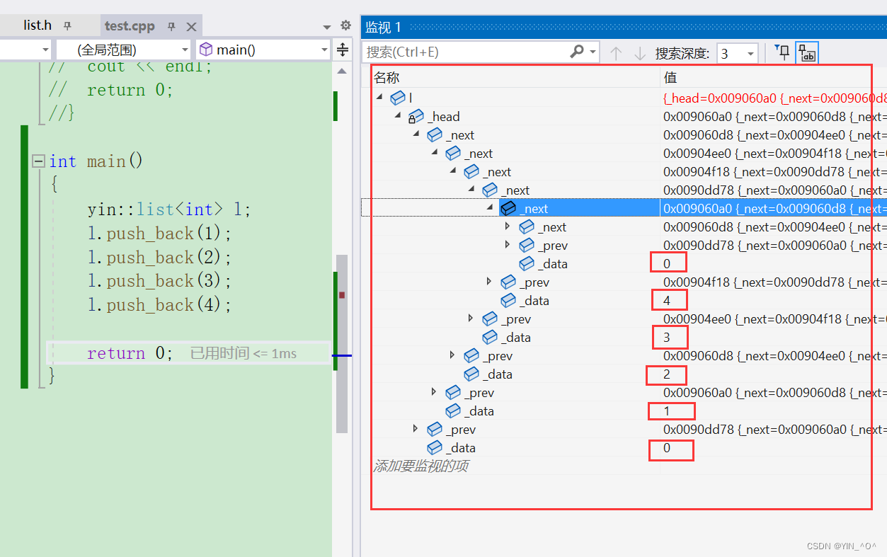The image size is (887, 557).
Task: Click cube icon of _data row valued 4
Action: [x=508, y=300]
